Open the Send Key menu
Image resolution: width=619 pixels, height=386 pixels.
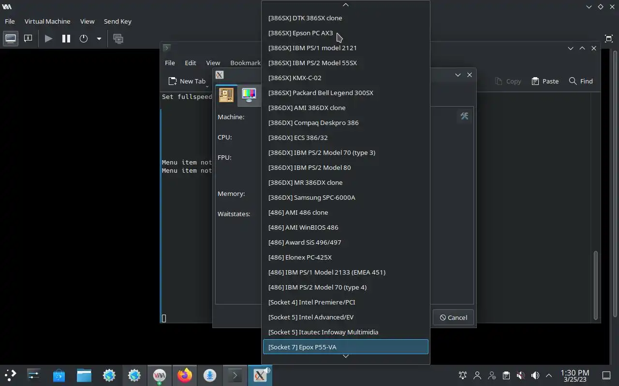[118, 21]
